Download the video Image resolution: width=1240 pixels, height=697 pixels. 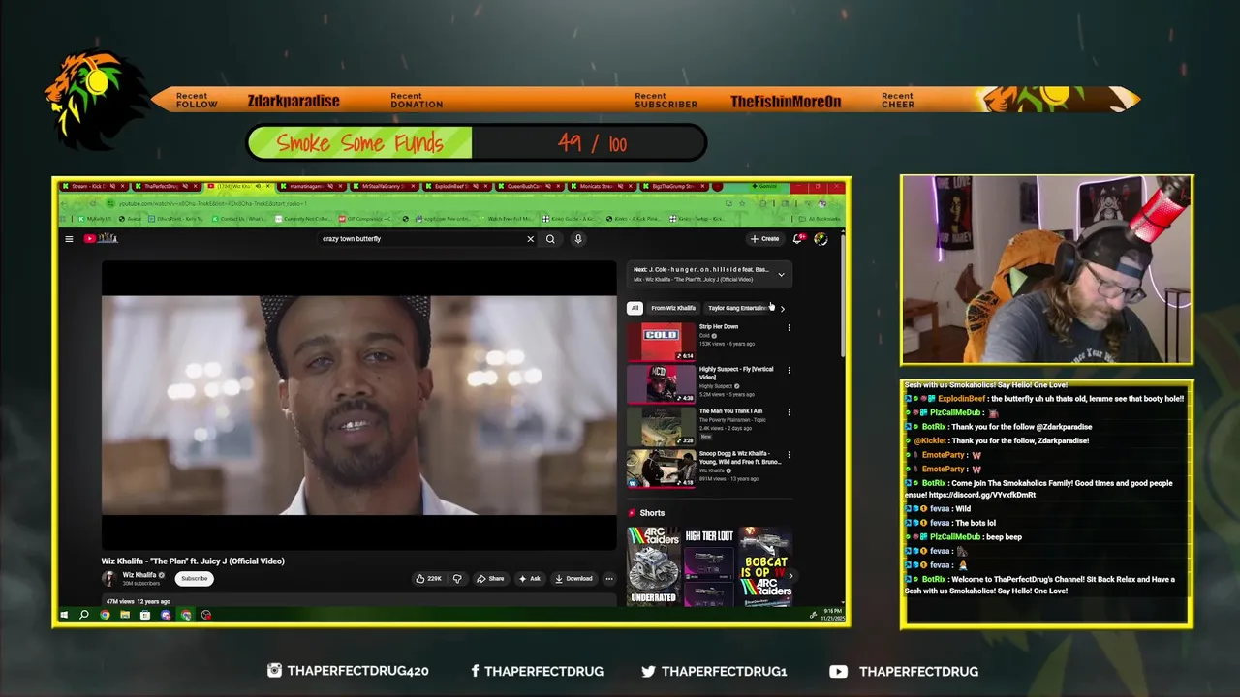573,579
